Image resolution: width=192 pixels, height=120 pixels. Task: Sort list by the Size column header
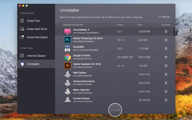click(x=140, y=25)
